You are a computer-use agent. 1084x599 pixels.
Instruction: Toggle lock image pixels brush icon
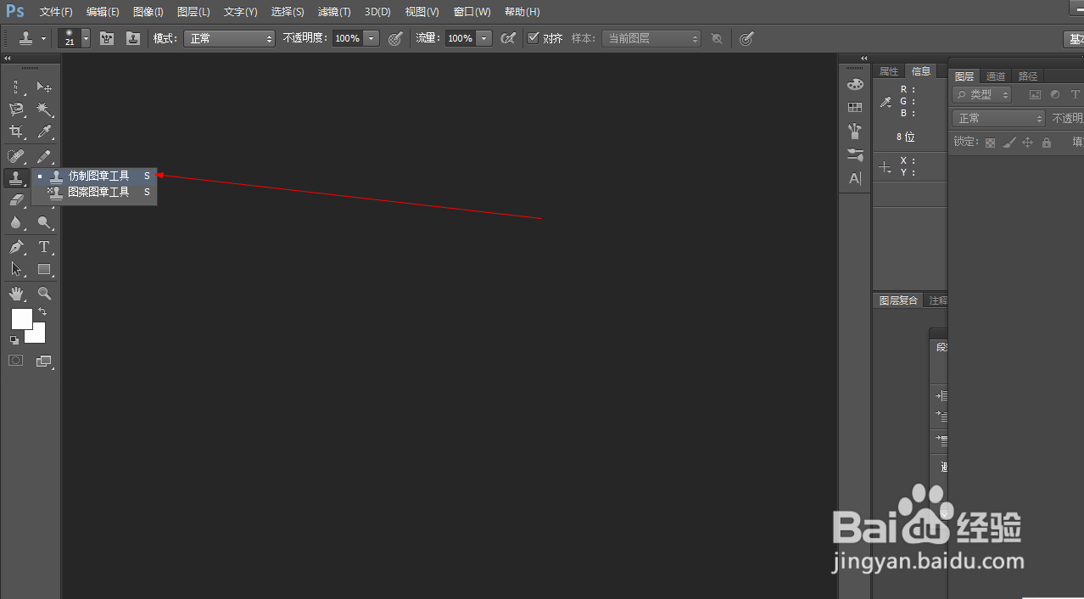click(x=1009, y=143)
